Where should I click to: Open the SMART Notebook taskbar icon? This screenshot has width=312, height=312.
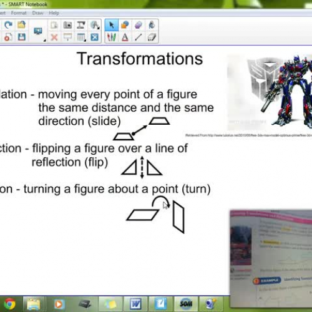pos(160,304)
